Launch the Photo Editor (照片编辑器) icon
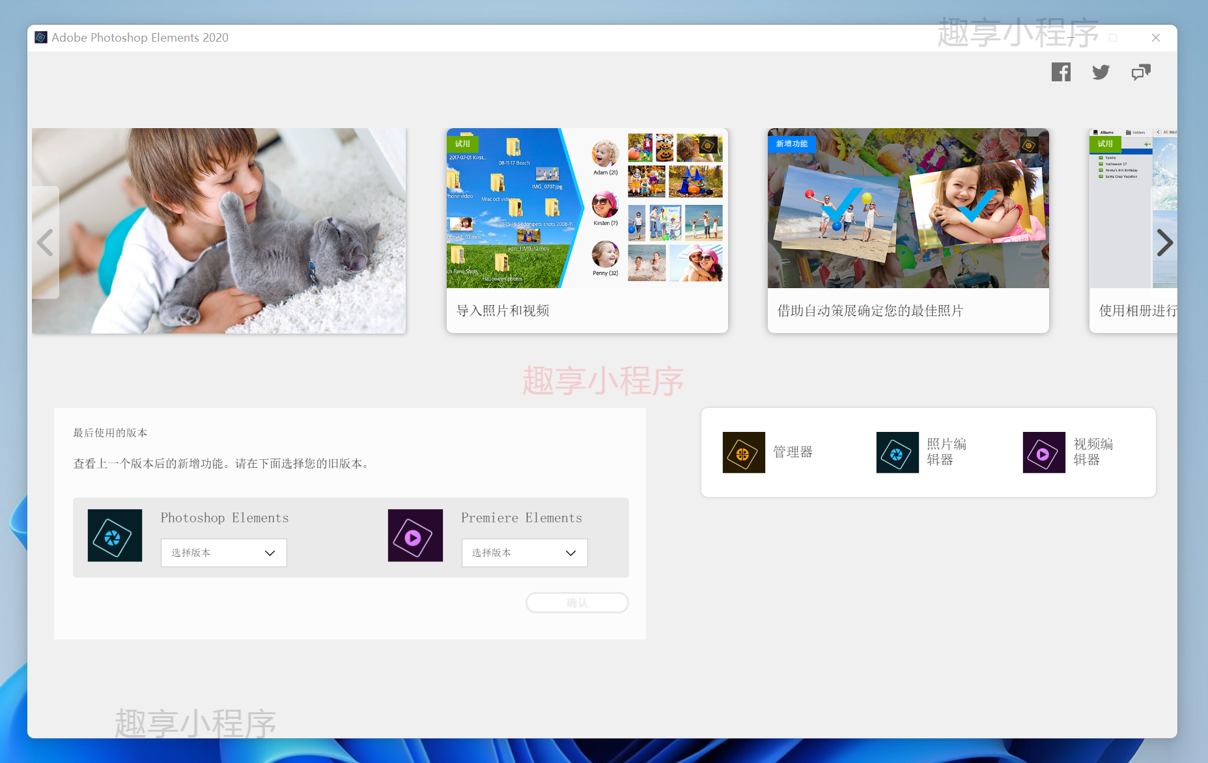This screenshot has height=763, width=1208. pos(897,452)
